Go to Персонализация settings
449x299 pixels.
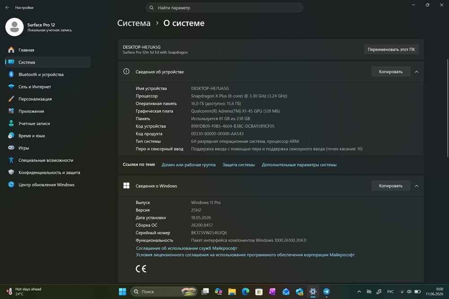[x=48, y=99]
